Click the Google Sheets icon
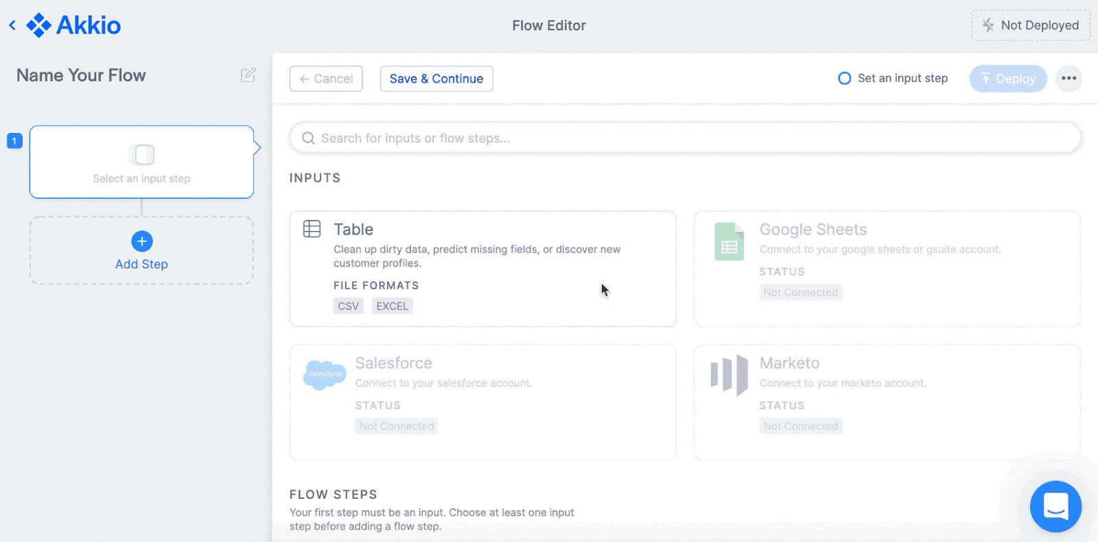This screenshot has height=542, width=1098. point(729,242)
